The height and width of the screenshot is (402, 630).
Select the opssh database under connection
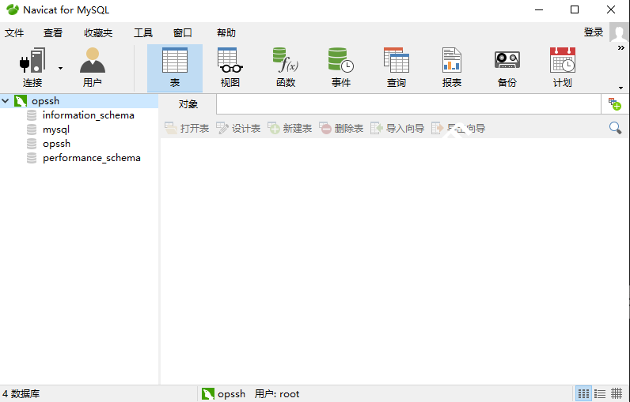pos(57,144)
